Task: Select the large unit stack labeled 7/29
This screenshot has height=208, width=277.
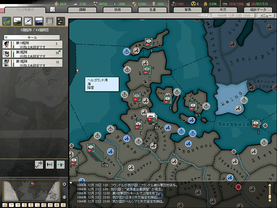Action: tap(95, 152)
